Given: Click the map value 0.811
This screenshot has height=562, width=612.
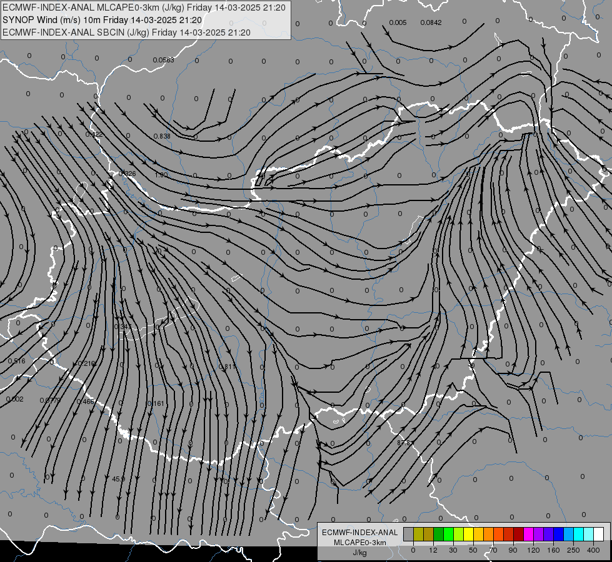Looking at the screenshot, I should coord(227,367).
